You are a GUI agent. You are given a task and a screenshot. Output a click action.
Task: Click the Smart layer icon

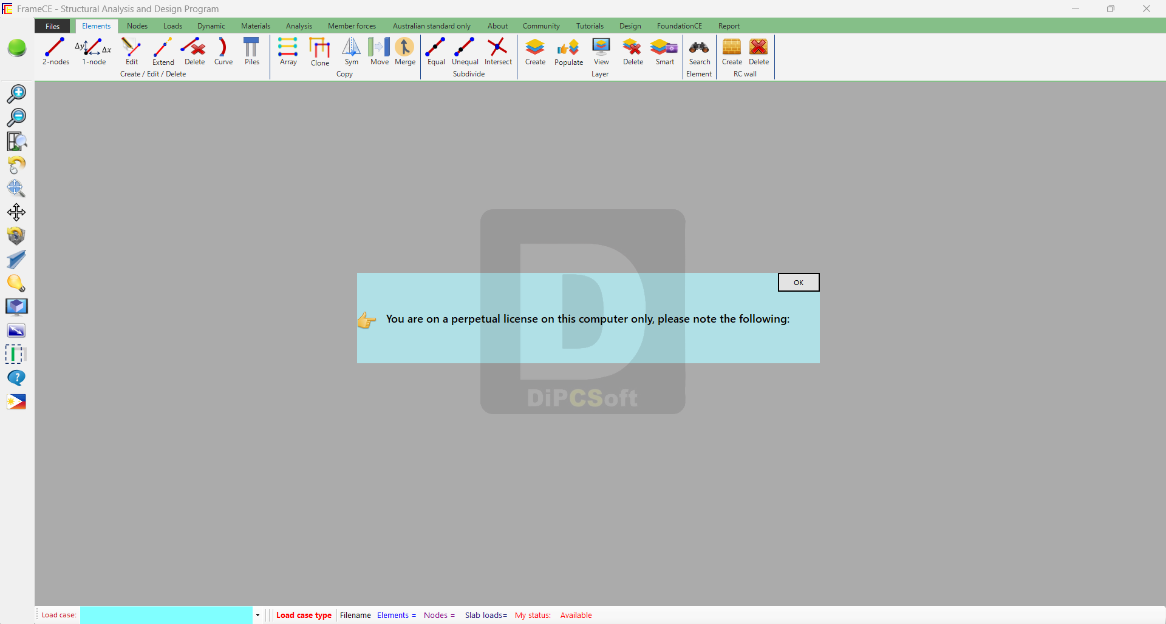tap(664, 51)
